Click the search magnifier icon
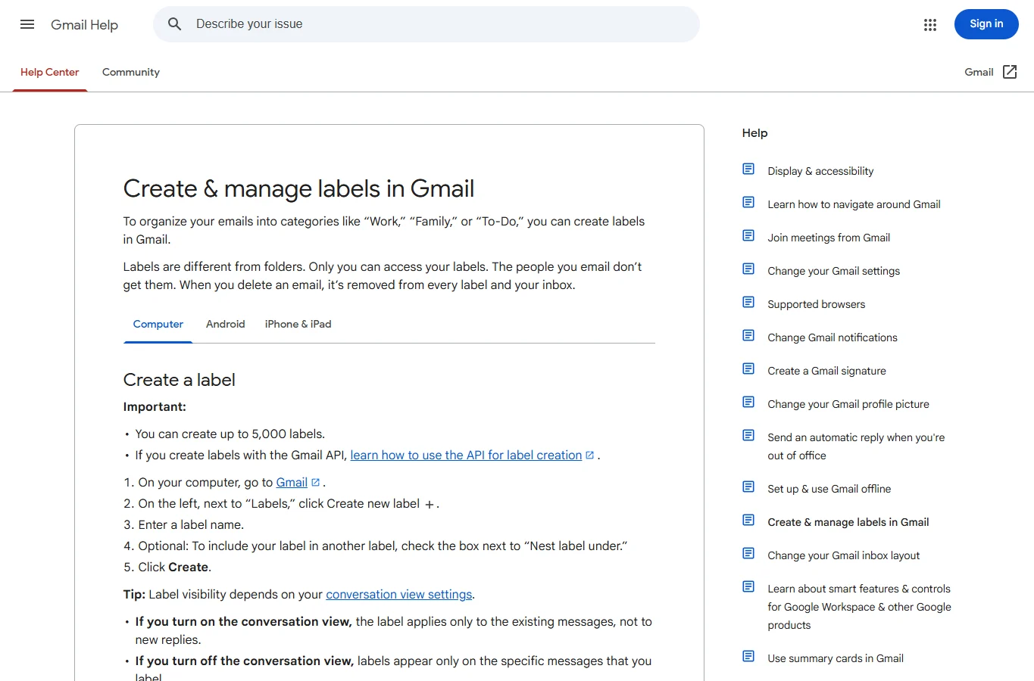1034x681 pixels. tap(175, 24)
